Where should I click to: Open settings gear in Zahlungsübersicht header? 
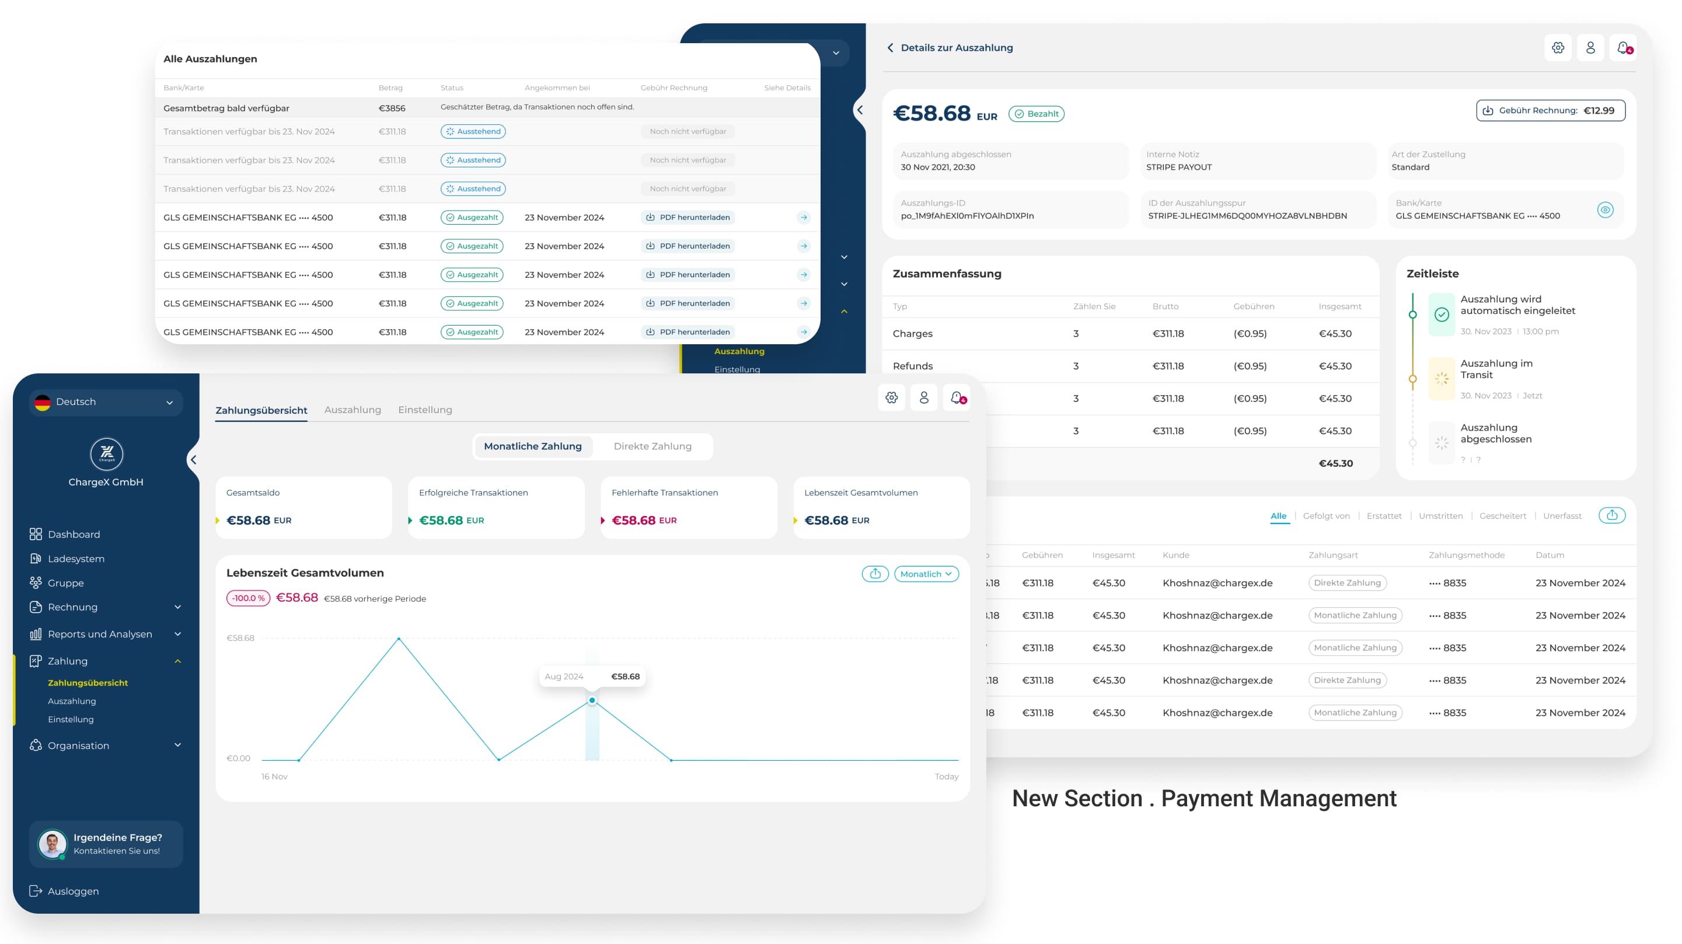pyautogui.click(x=891, y=397)
